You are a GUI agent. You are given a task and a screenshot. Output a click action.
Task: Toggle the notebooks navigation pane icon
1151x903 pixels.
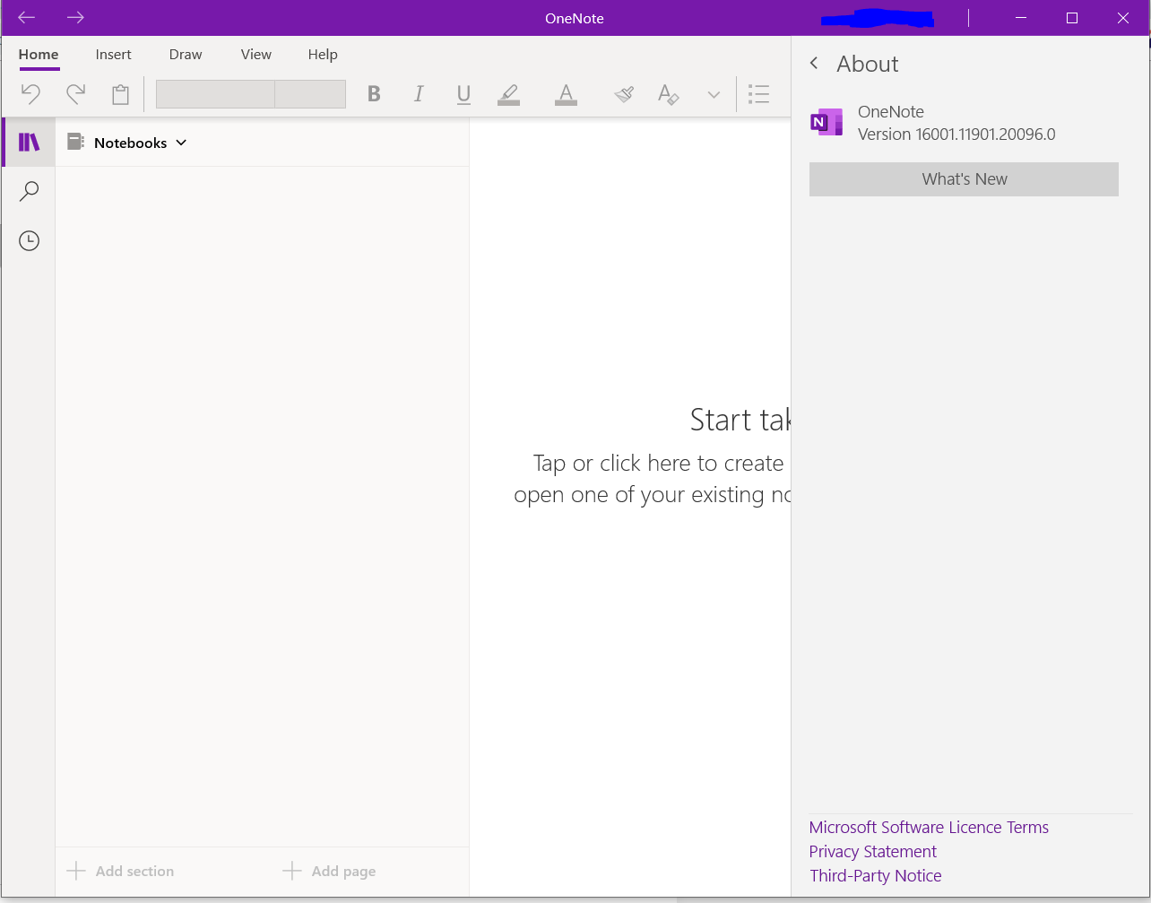tap(30, 142)
